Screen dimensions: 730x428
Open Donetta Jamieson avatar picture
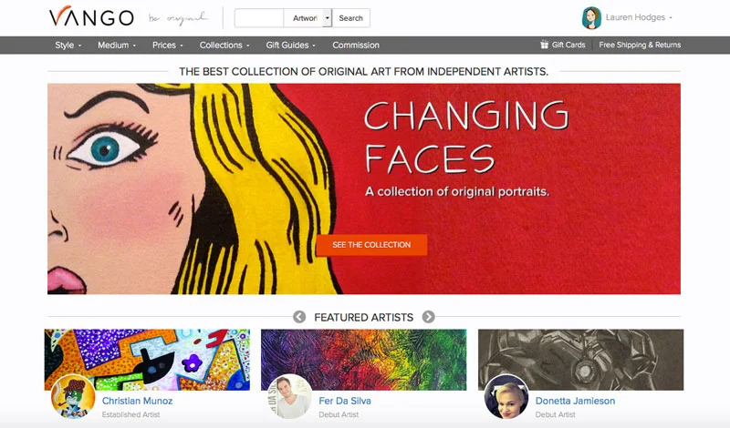tap(506, 396)
